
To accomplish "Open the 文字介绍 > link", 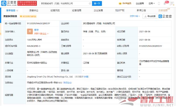I will coord(135,16).
